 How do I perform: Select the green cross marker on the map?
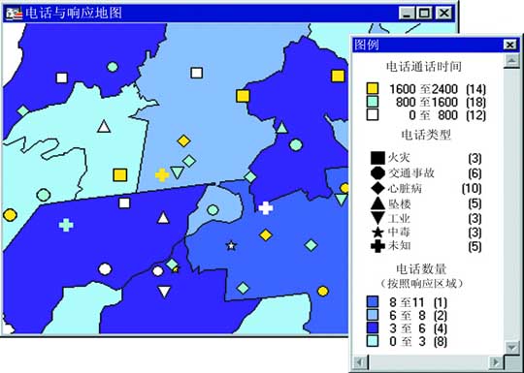[x=66, y=225]
